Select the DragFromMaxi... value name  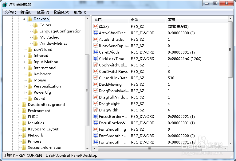[114, 91]
